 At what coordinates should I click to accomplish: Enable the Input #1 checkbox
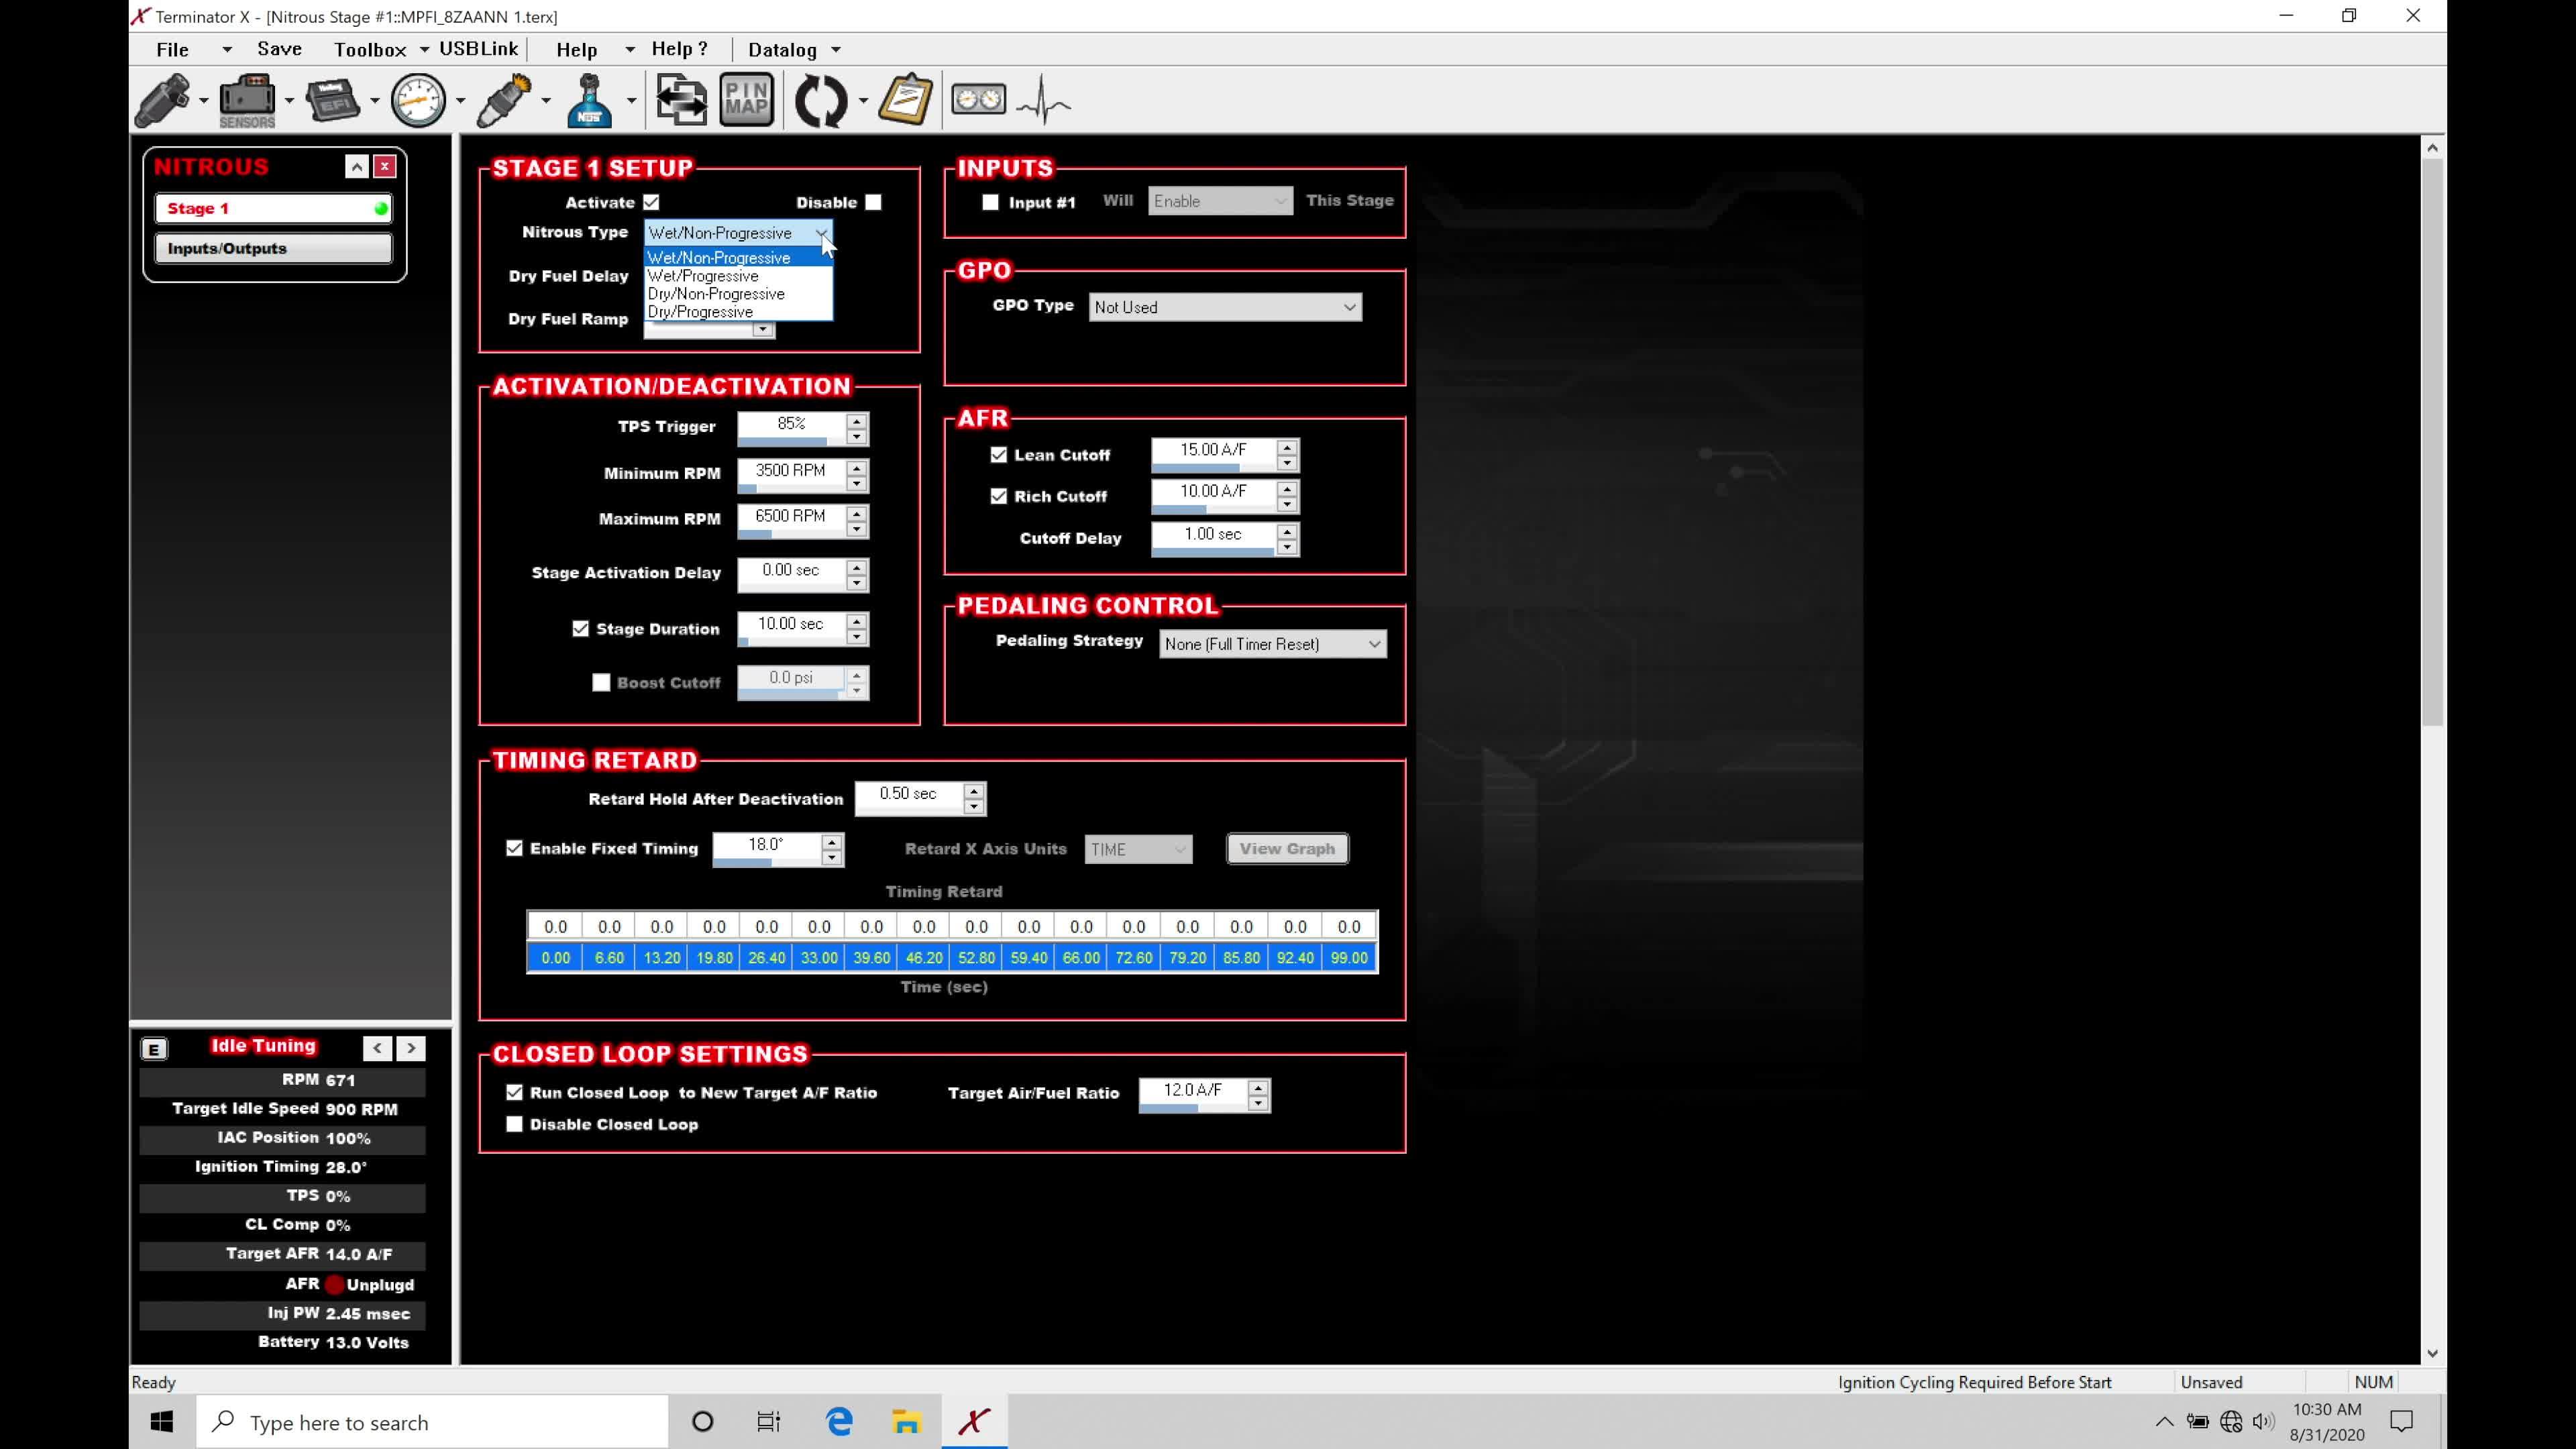click(x=991, y=202)
